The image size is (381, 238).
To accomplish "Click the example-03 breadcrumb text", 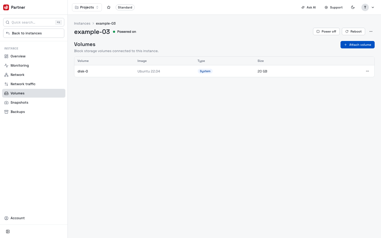I will tap(106, 24).
